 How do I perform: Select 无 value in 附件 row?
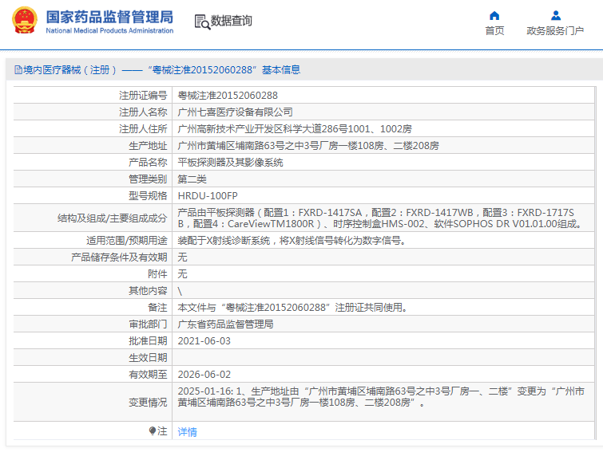pyautogui.click(x=182, y=274)
